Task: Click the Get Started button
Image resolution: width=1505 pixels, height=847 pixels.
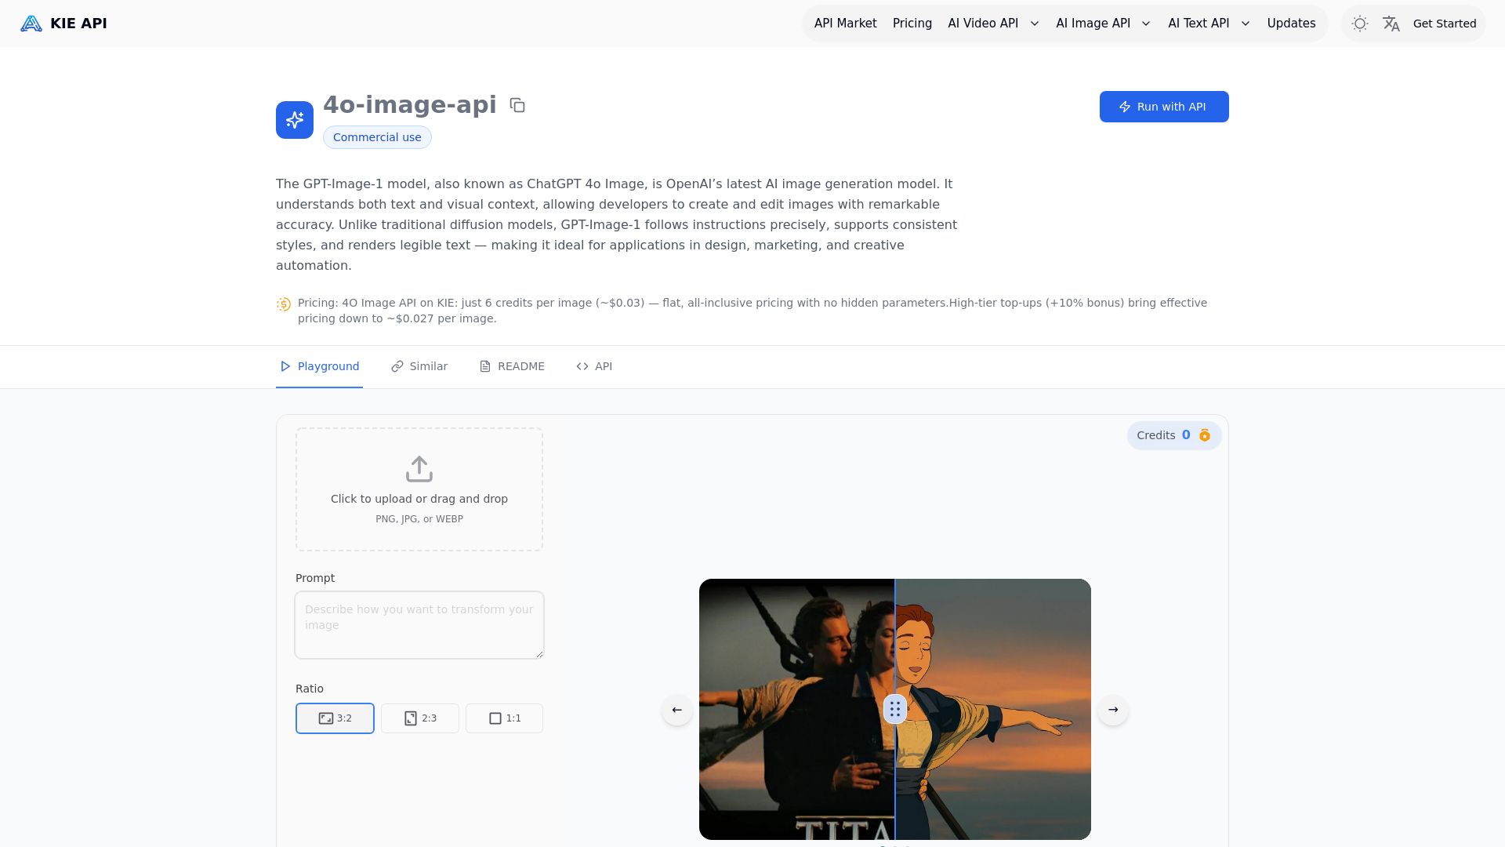Action: tap(1445, 24)
